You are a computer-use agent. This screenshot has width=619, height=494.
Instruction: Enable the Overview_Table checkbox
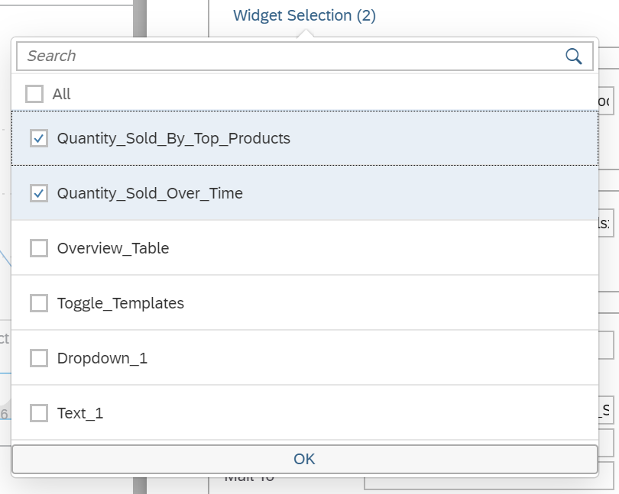pyautogui.click(x=39, y=247)
